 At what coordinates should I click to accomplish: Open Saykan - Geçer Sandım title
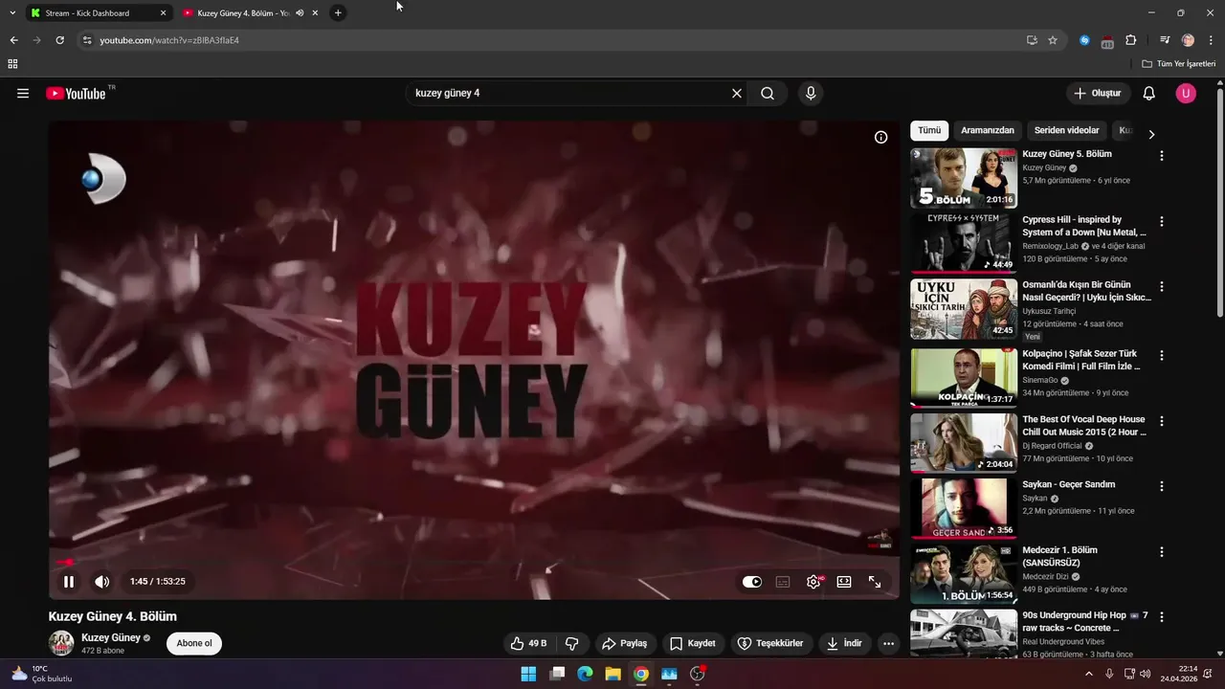(1069, 484)
